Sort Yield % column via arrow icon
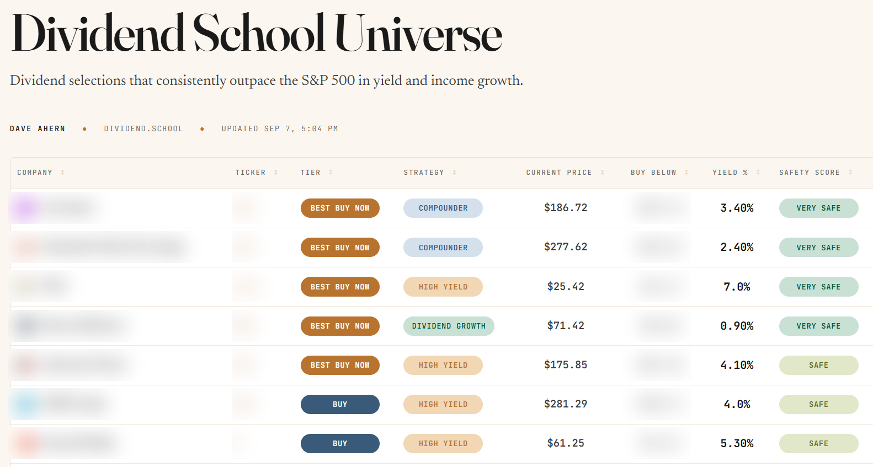Viewport: 873px width, 467px height. (758, 173)
